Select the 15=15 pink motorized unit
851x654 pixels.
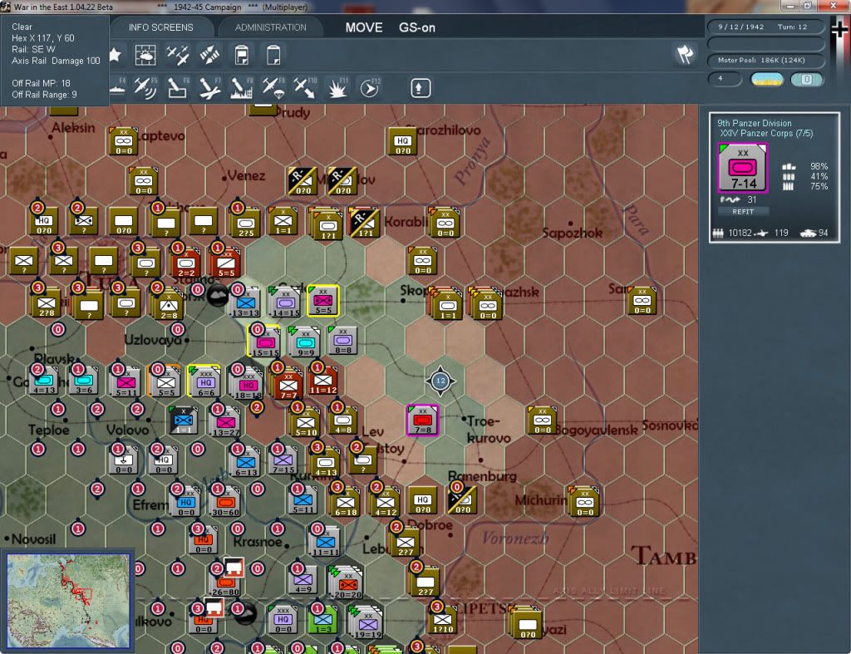(x=264, y=342)
